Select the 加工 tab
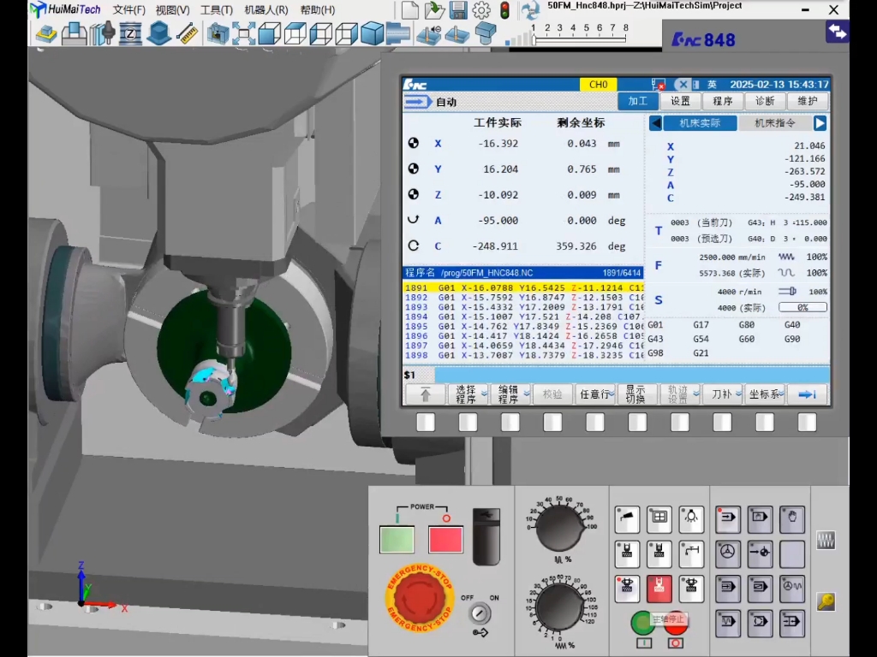This screenshot has height=657, width=877. click(x=637, y=101)
